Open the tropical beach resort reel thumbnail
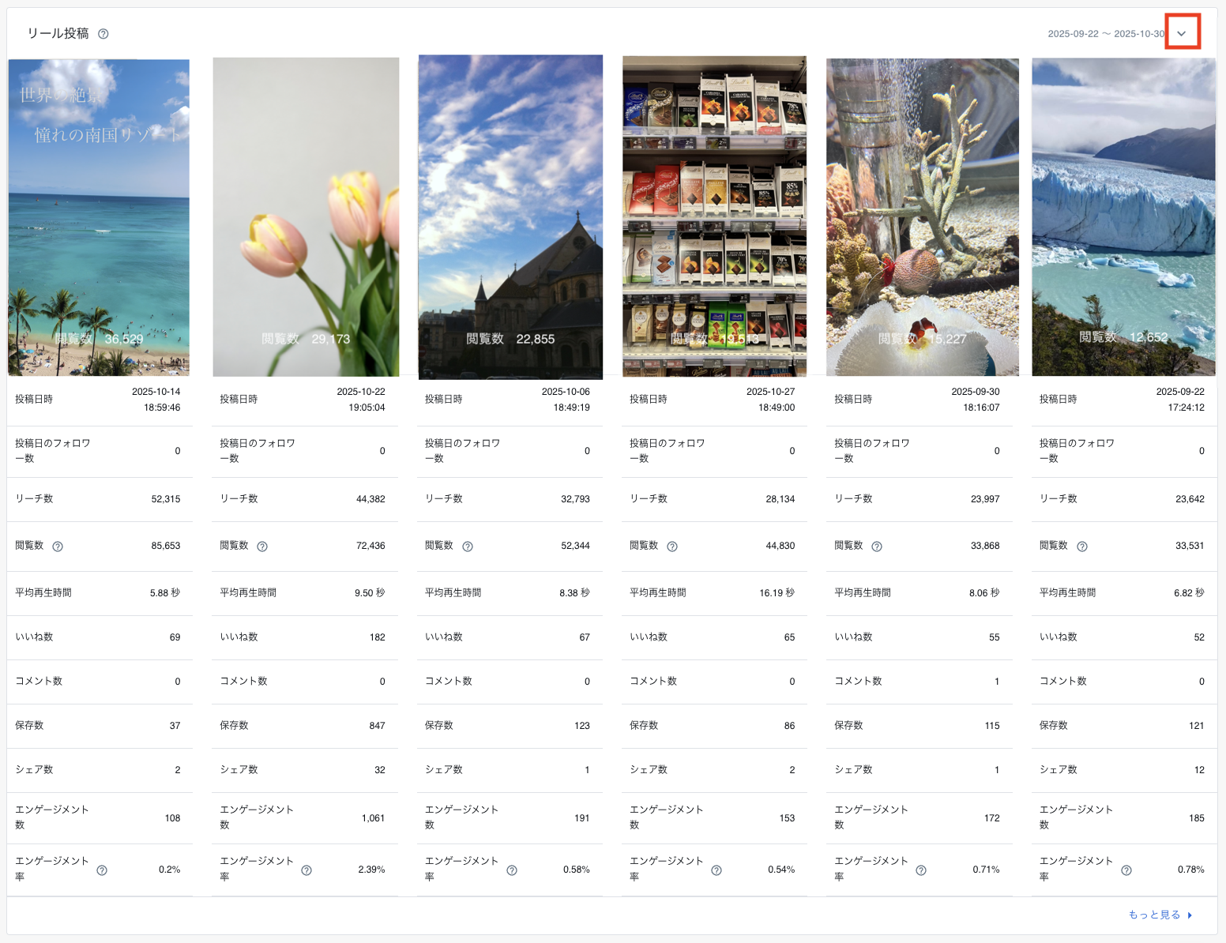 [99, 217]
